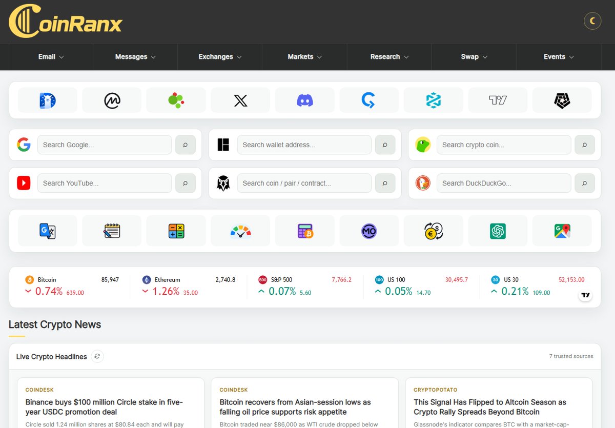
Task: Open the Bitcoin ticker quote
Action: (72, 286)
